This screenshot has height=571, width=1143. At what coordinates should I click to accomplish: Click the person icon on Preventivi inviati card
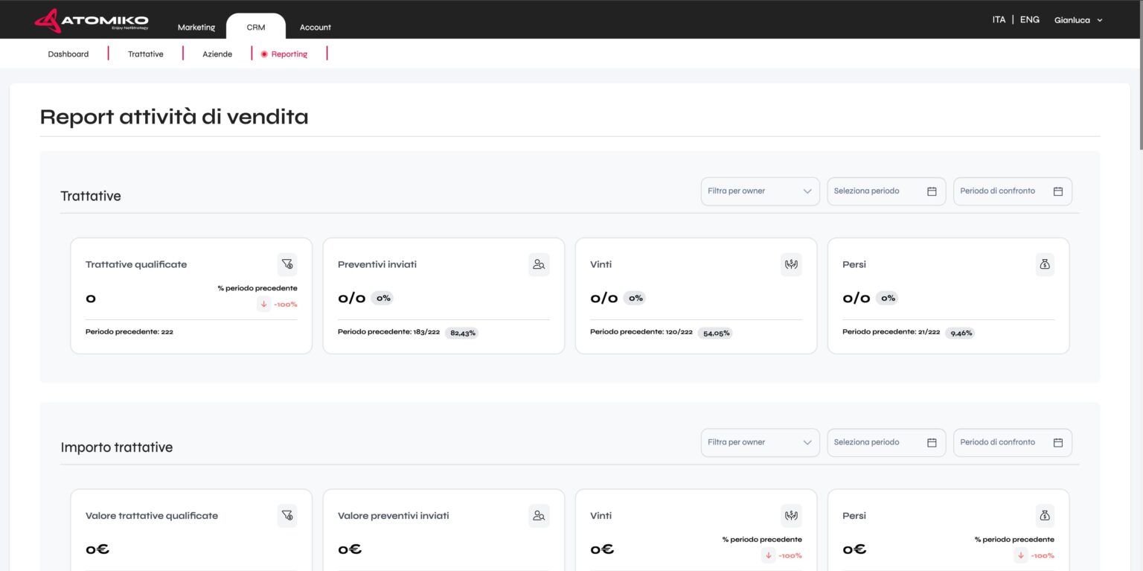[539, 264]
